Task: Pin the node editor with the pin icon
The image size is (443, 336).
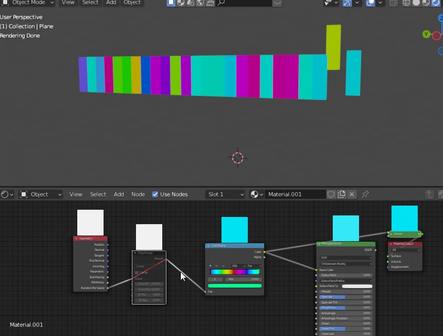Action: click(x=365, y=194)
